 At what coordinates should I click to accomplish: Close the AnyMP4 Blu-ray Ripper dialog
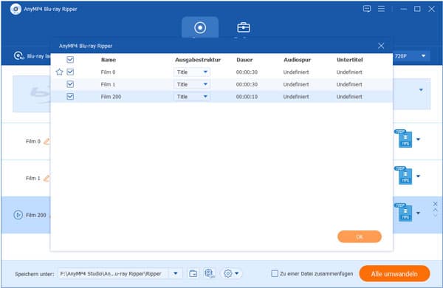click(x=381, y=46)
